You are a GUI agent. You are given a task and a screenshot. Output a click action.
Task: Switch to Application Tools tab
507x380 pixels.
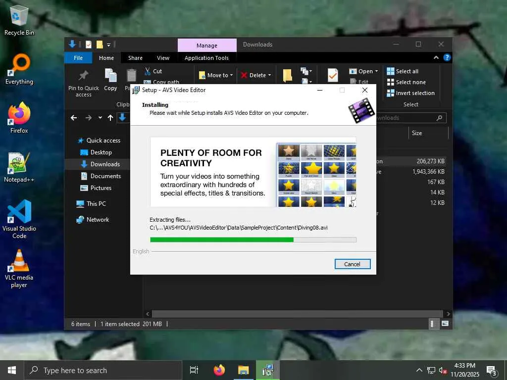click(x=206, y=58)
